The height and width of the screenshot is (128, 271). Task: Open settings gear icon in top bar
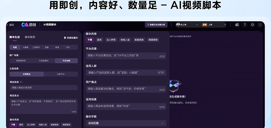click(x=252, y=25)
